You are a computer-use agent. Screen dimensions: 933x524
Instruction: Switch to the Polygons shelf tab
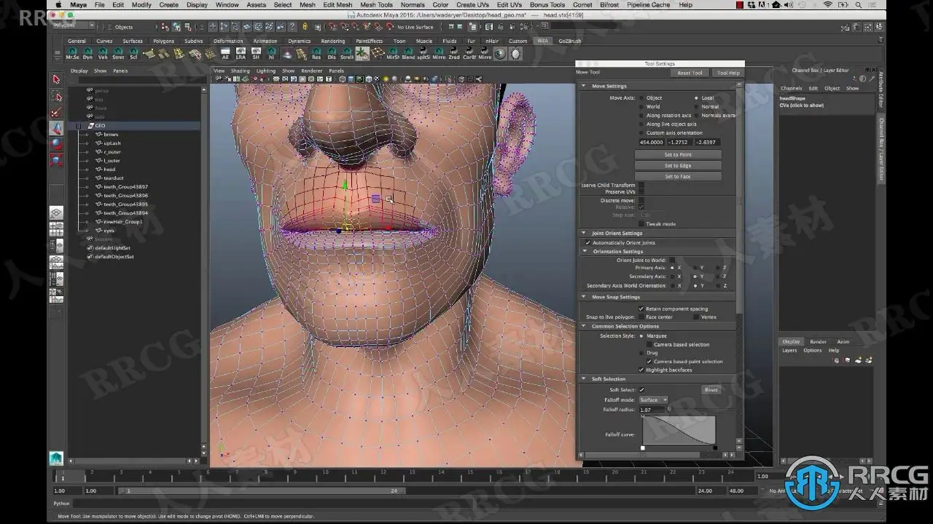[163, 41]
